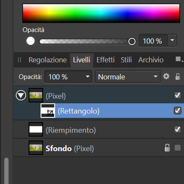This screenshot has height=184, width=184.
Task: Hide the Rettangolo layer via checkbox
Action: 178,111
